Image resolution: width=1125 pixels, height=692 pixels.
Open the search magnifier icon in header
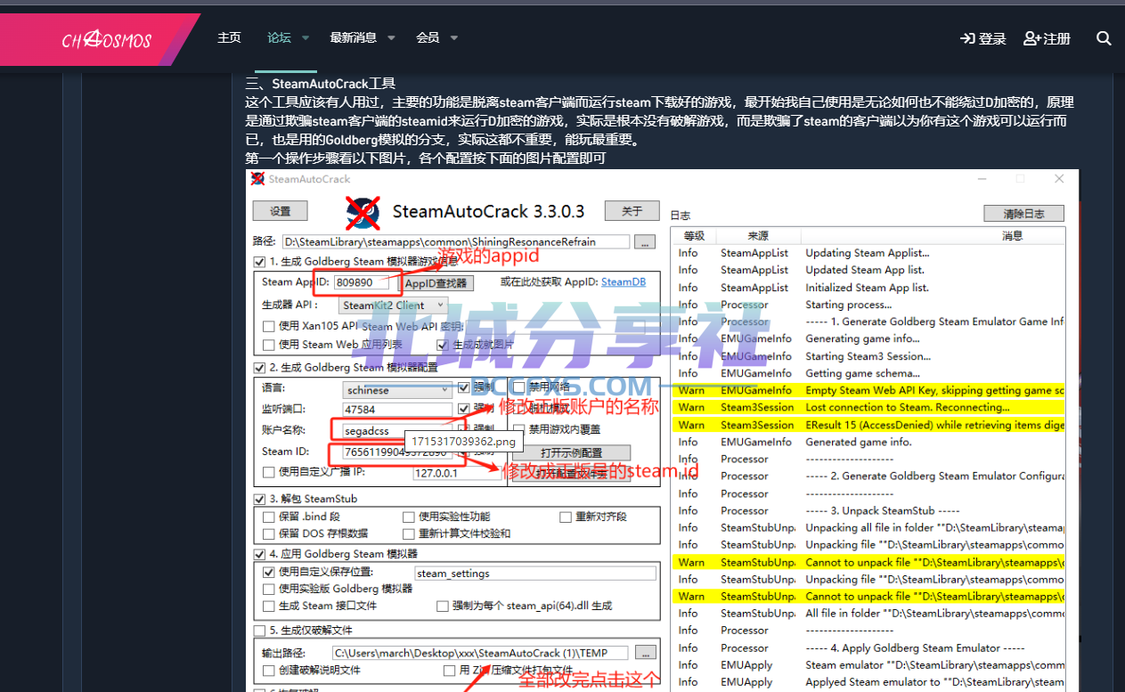1104,38
